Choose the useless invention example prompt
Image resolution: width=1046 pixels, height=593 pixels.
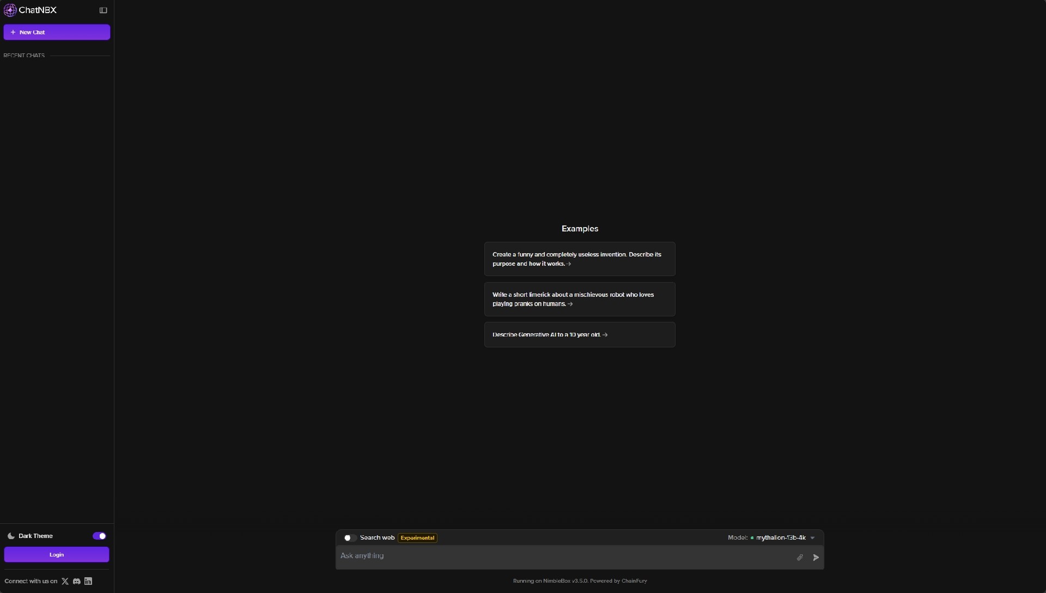pyautogui.click(x=580, y=259)
